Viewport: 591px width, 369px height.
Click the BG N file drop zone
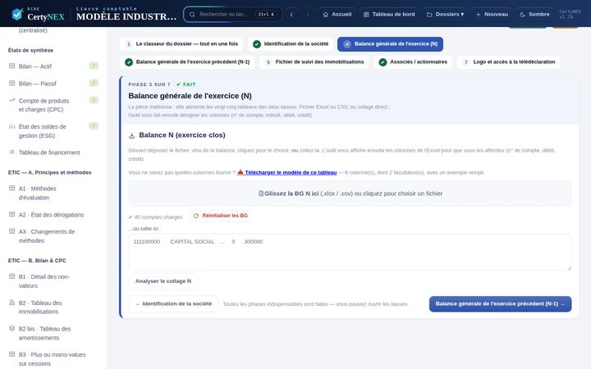click(350, 194)
